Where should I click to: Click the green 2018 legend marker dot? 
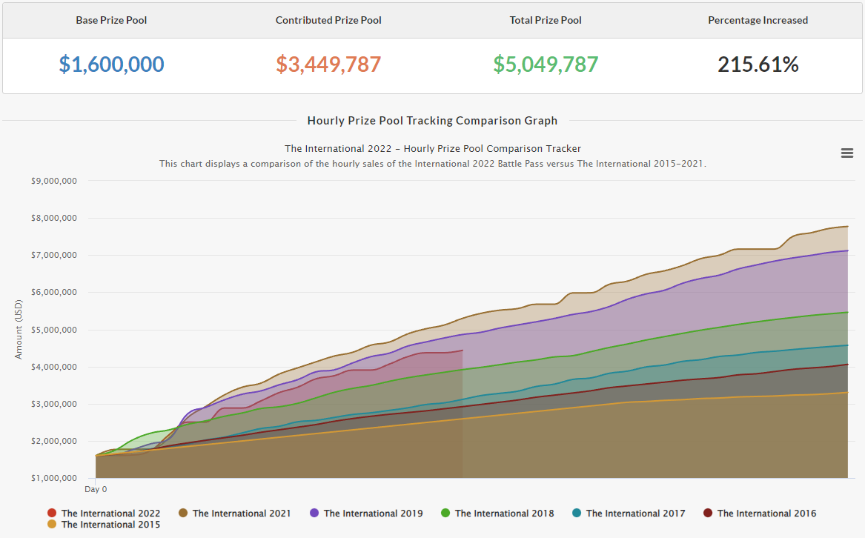pos(445,513)
